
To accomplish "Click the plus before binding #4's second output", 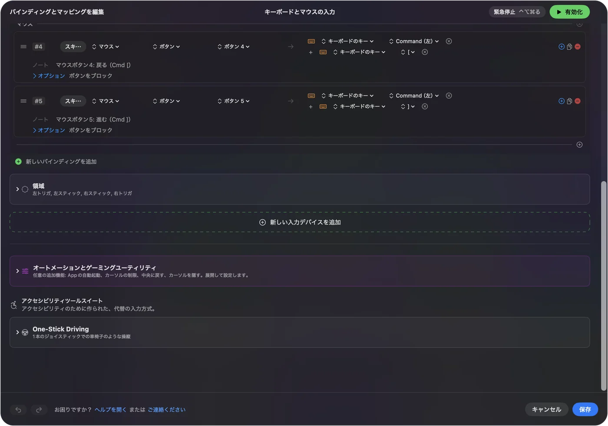I will point(311,52).
